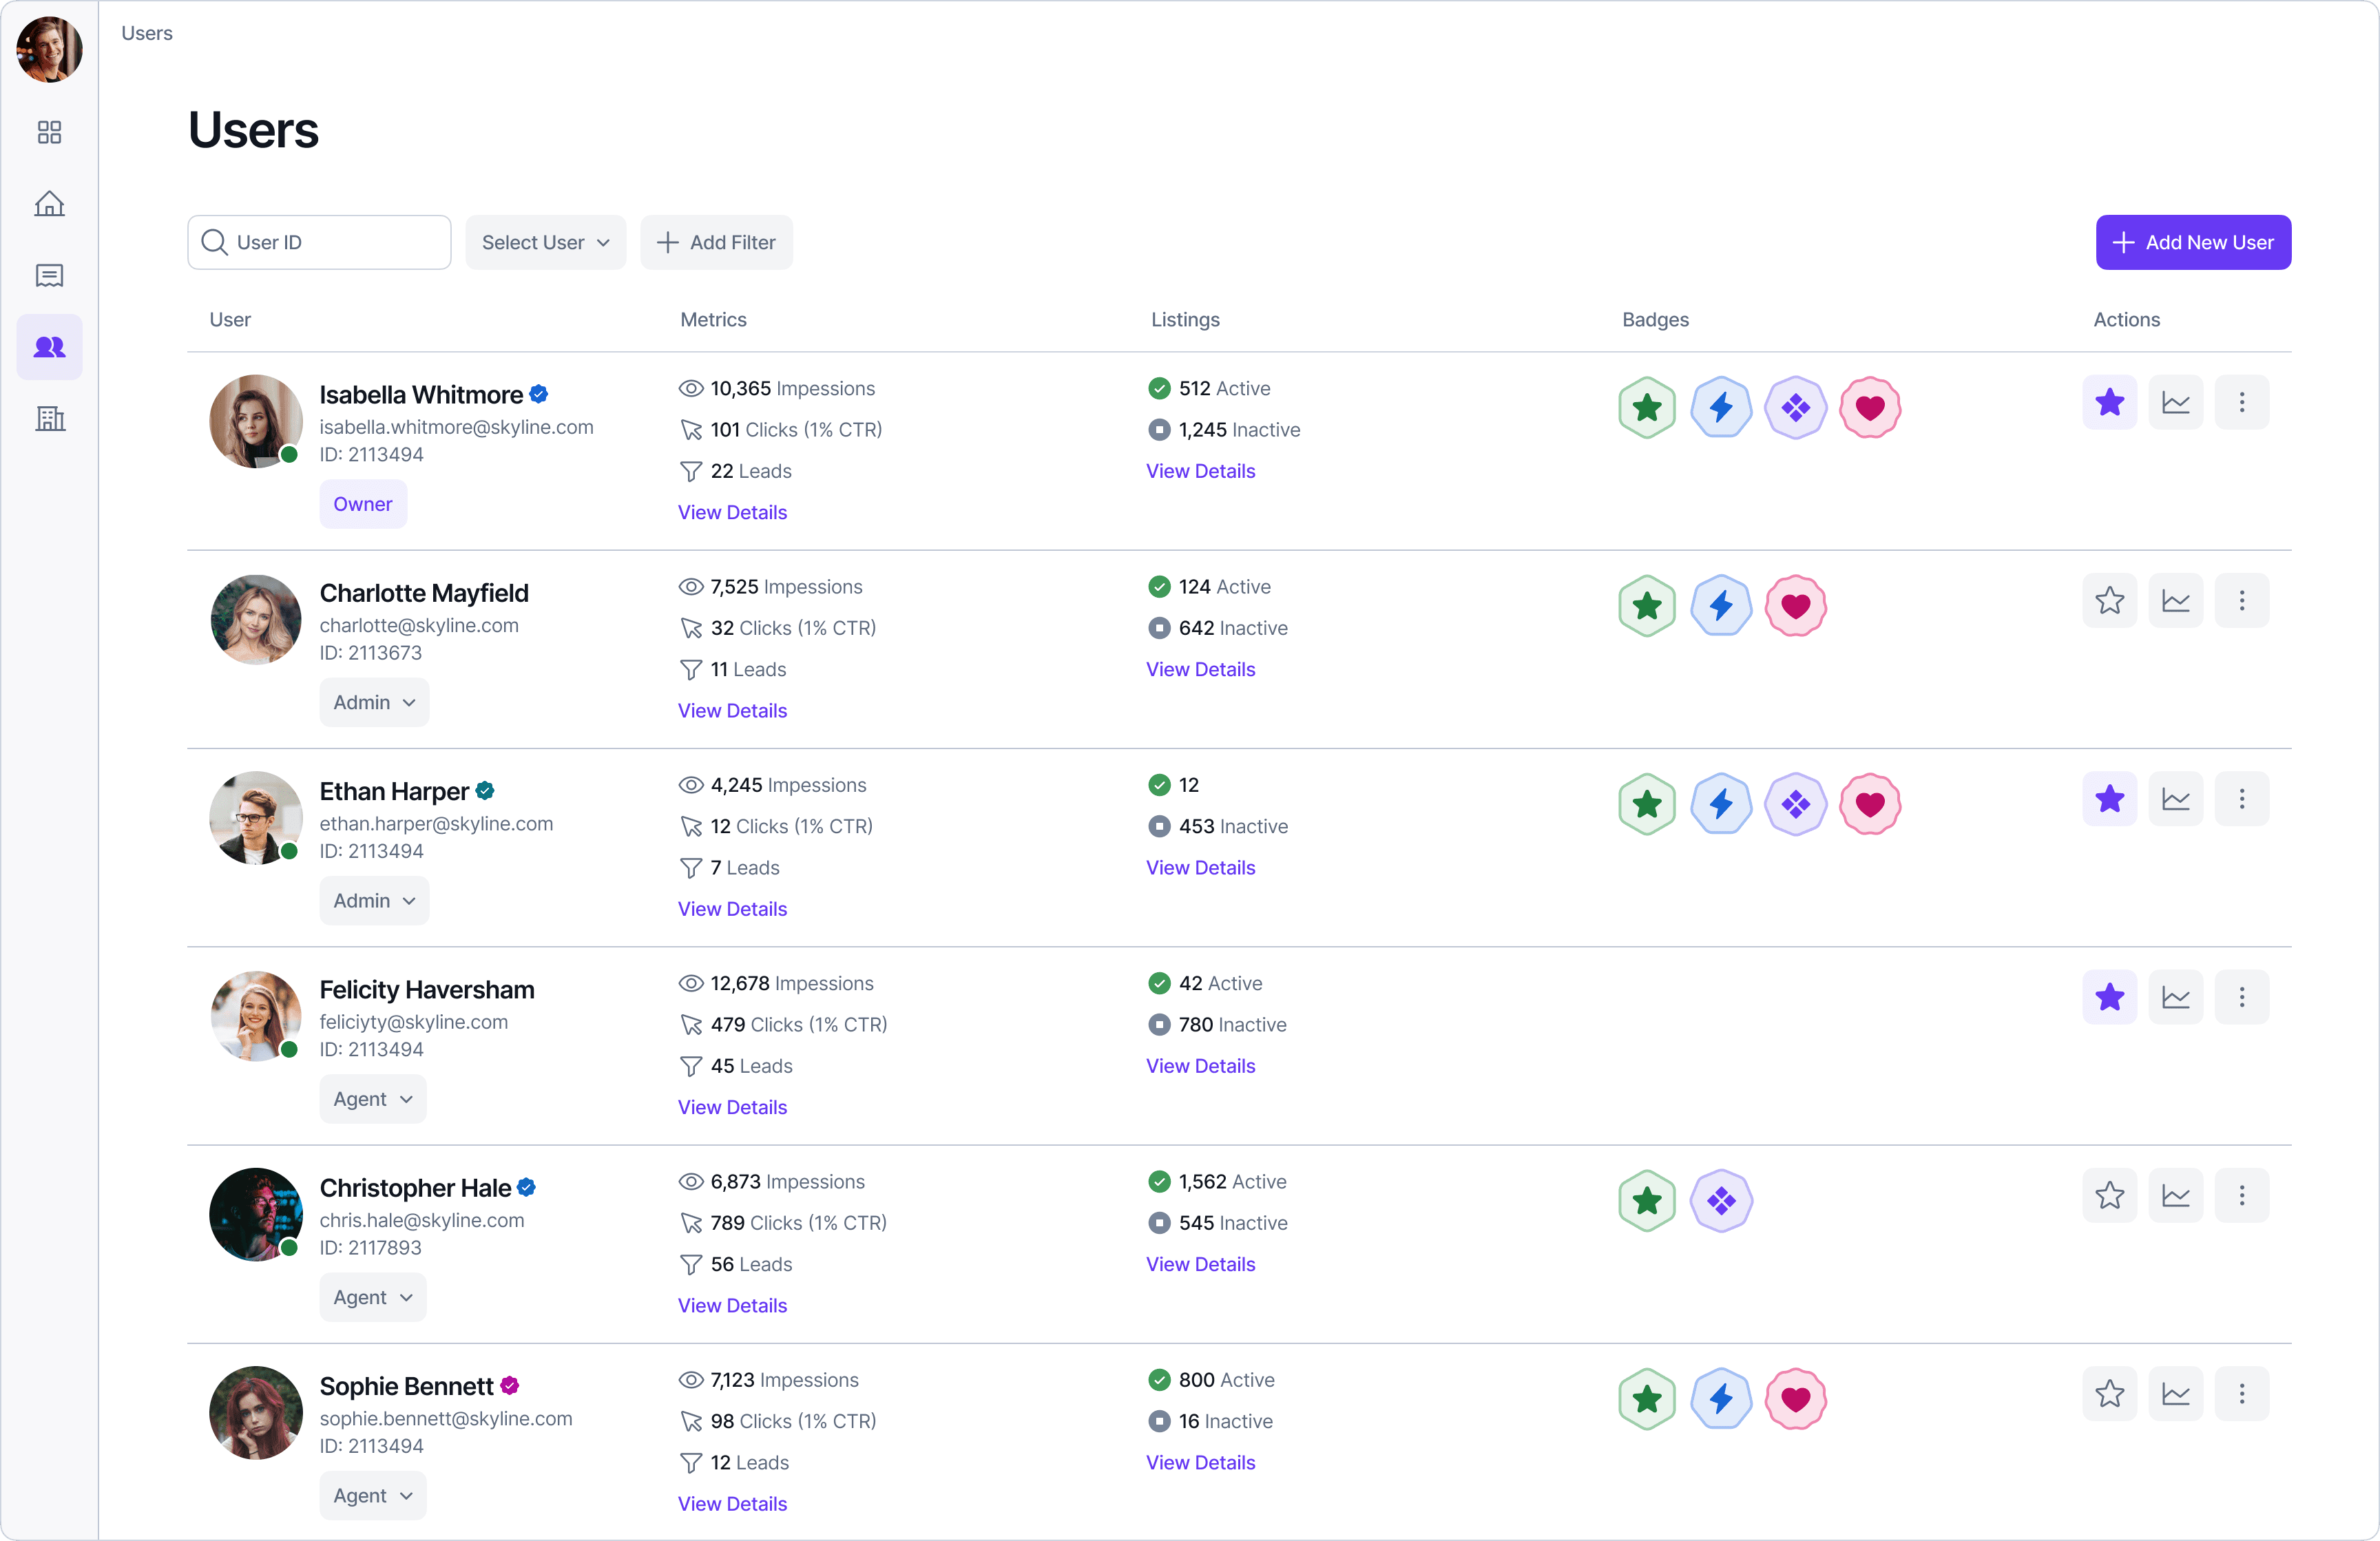This screenshot has height=1541, width=2380.
Task: Favorite Charlotte Mayfield with the star
Action: coord(2109,601)
